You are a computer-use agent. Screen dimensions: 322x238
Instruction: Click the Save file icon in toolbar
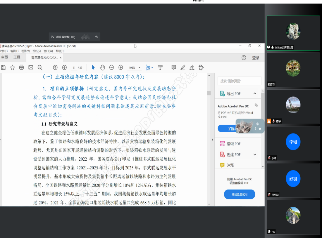point(3,67)
